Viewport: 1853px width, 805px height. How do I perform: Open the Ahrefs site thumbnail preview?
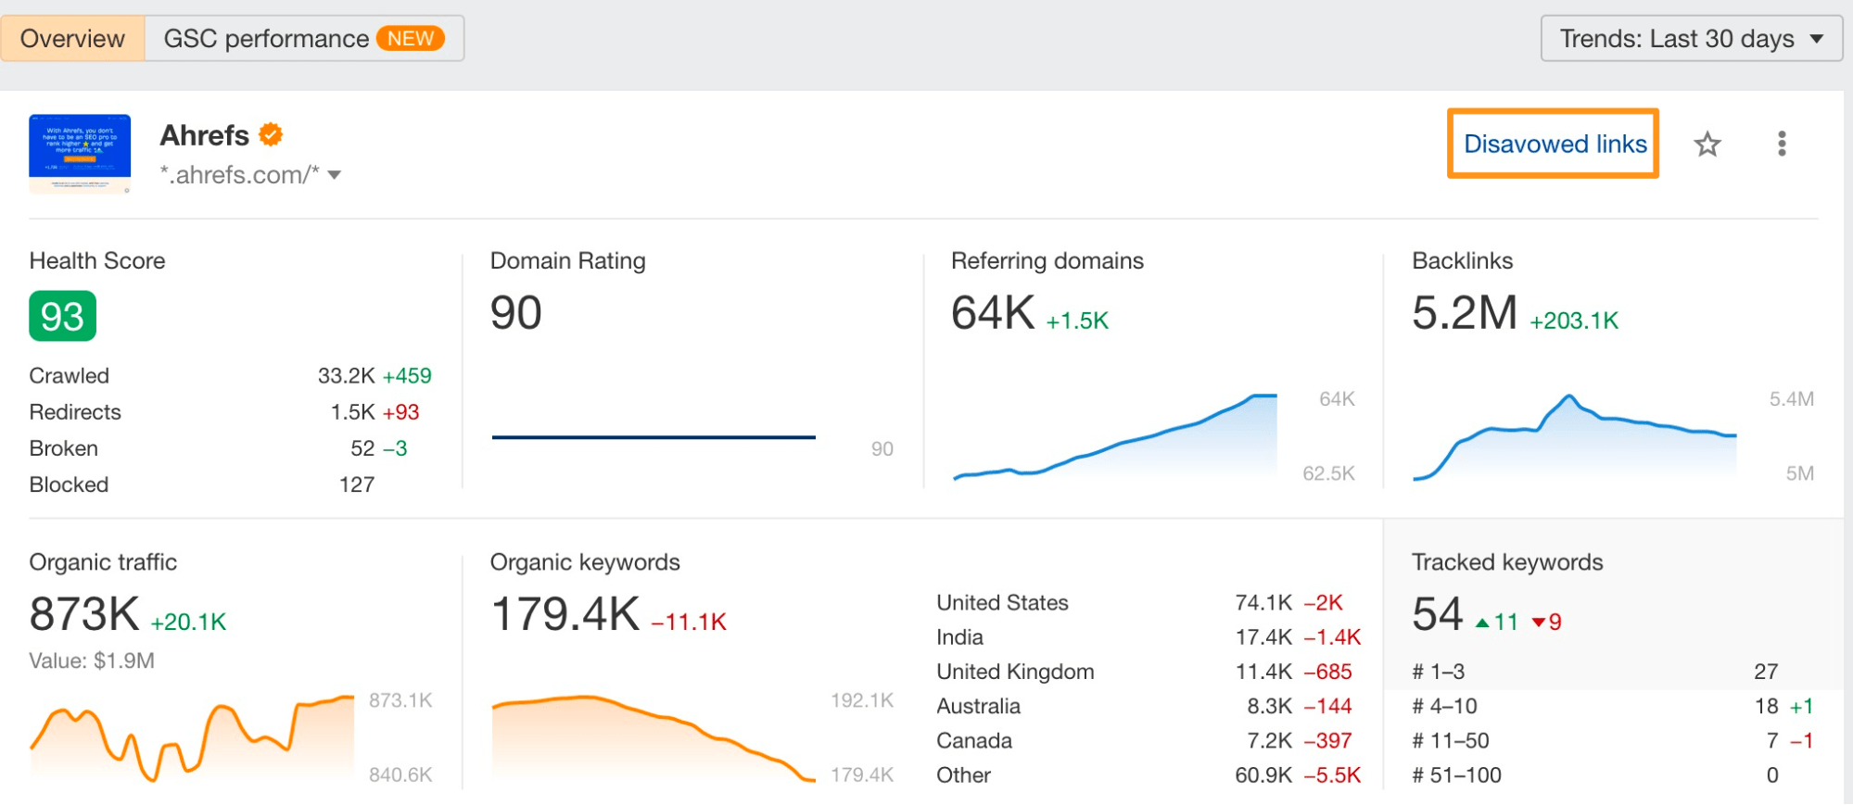[80, 153]
